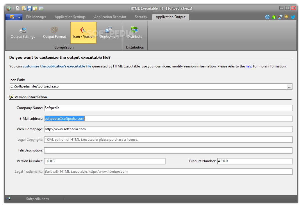Click the E-Mail address field
The width and height of the screenshot is (302, 207).
(x=168, y=119)
